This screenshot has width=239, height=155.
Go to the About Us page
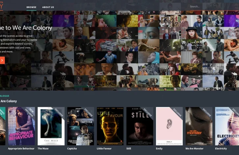click(48, 7)
